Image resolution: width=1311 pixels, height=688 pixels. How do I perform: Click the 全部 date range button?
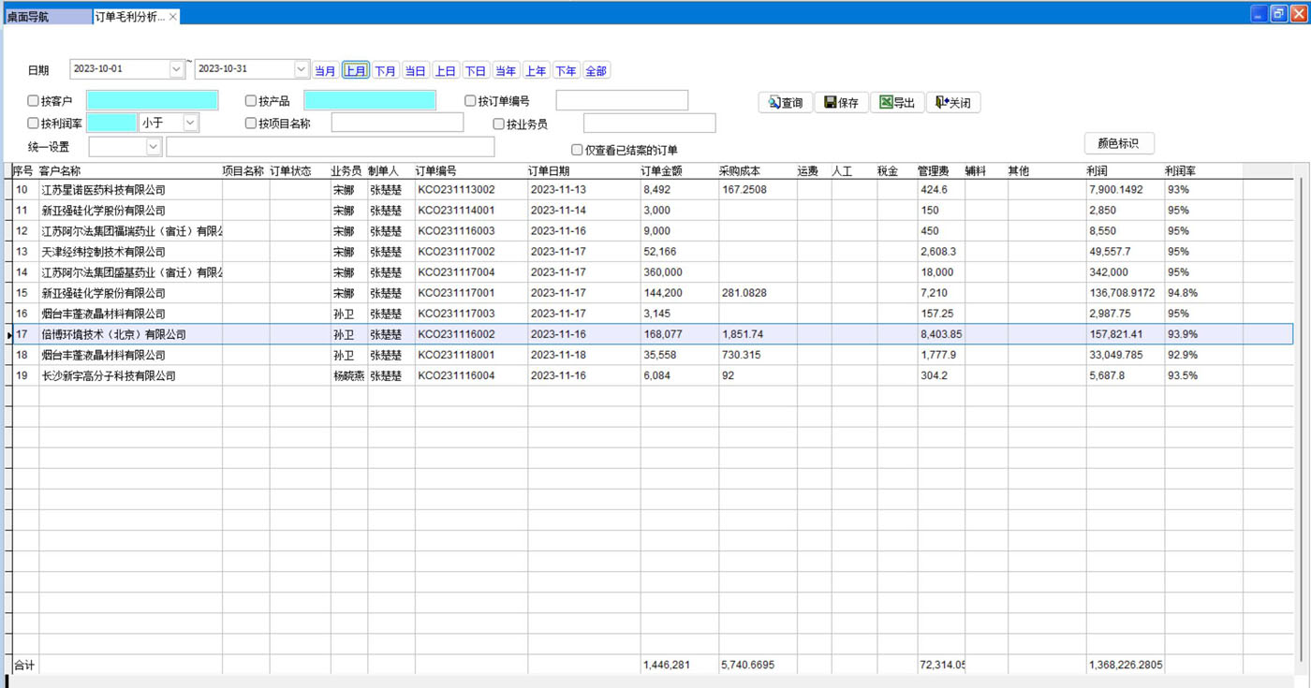[x=596, y=71]
